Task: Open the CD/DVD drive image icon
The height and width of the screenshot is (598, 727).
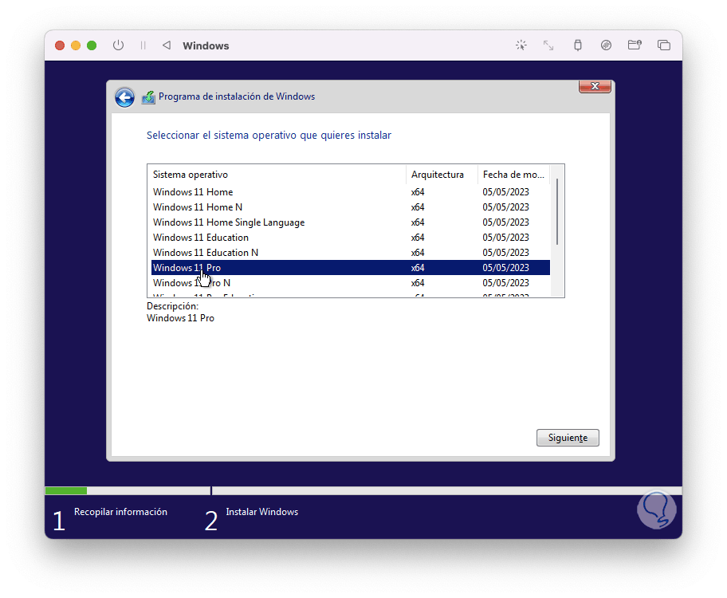Action: click(x=606, y=45)
